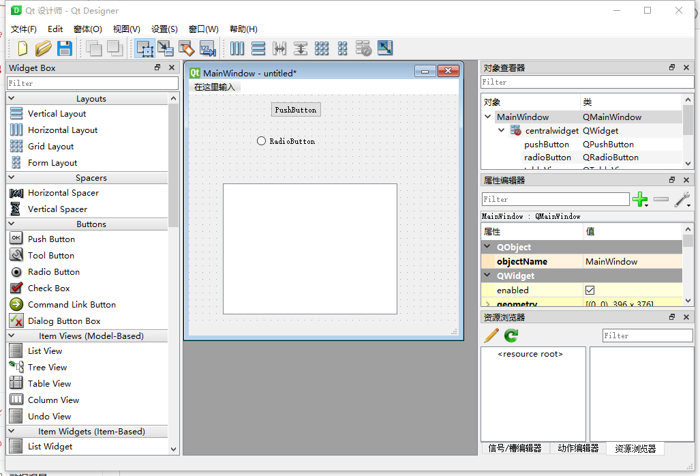Open the 窗体(O) menu
The height and width of the screenshot is (476, 700).
88,29
